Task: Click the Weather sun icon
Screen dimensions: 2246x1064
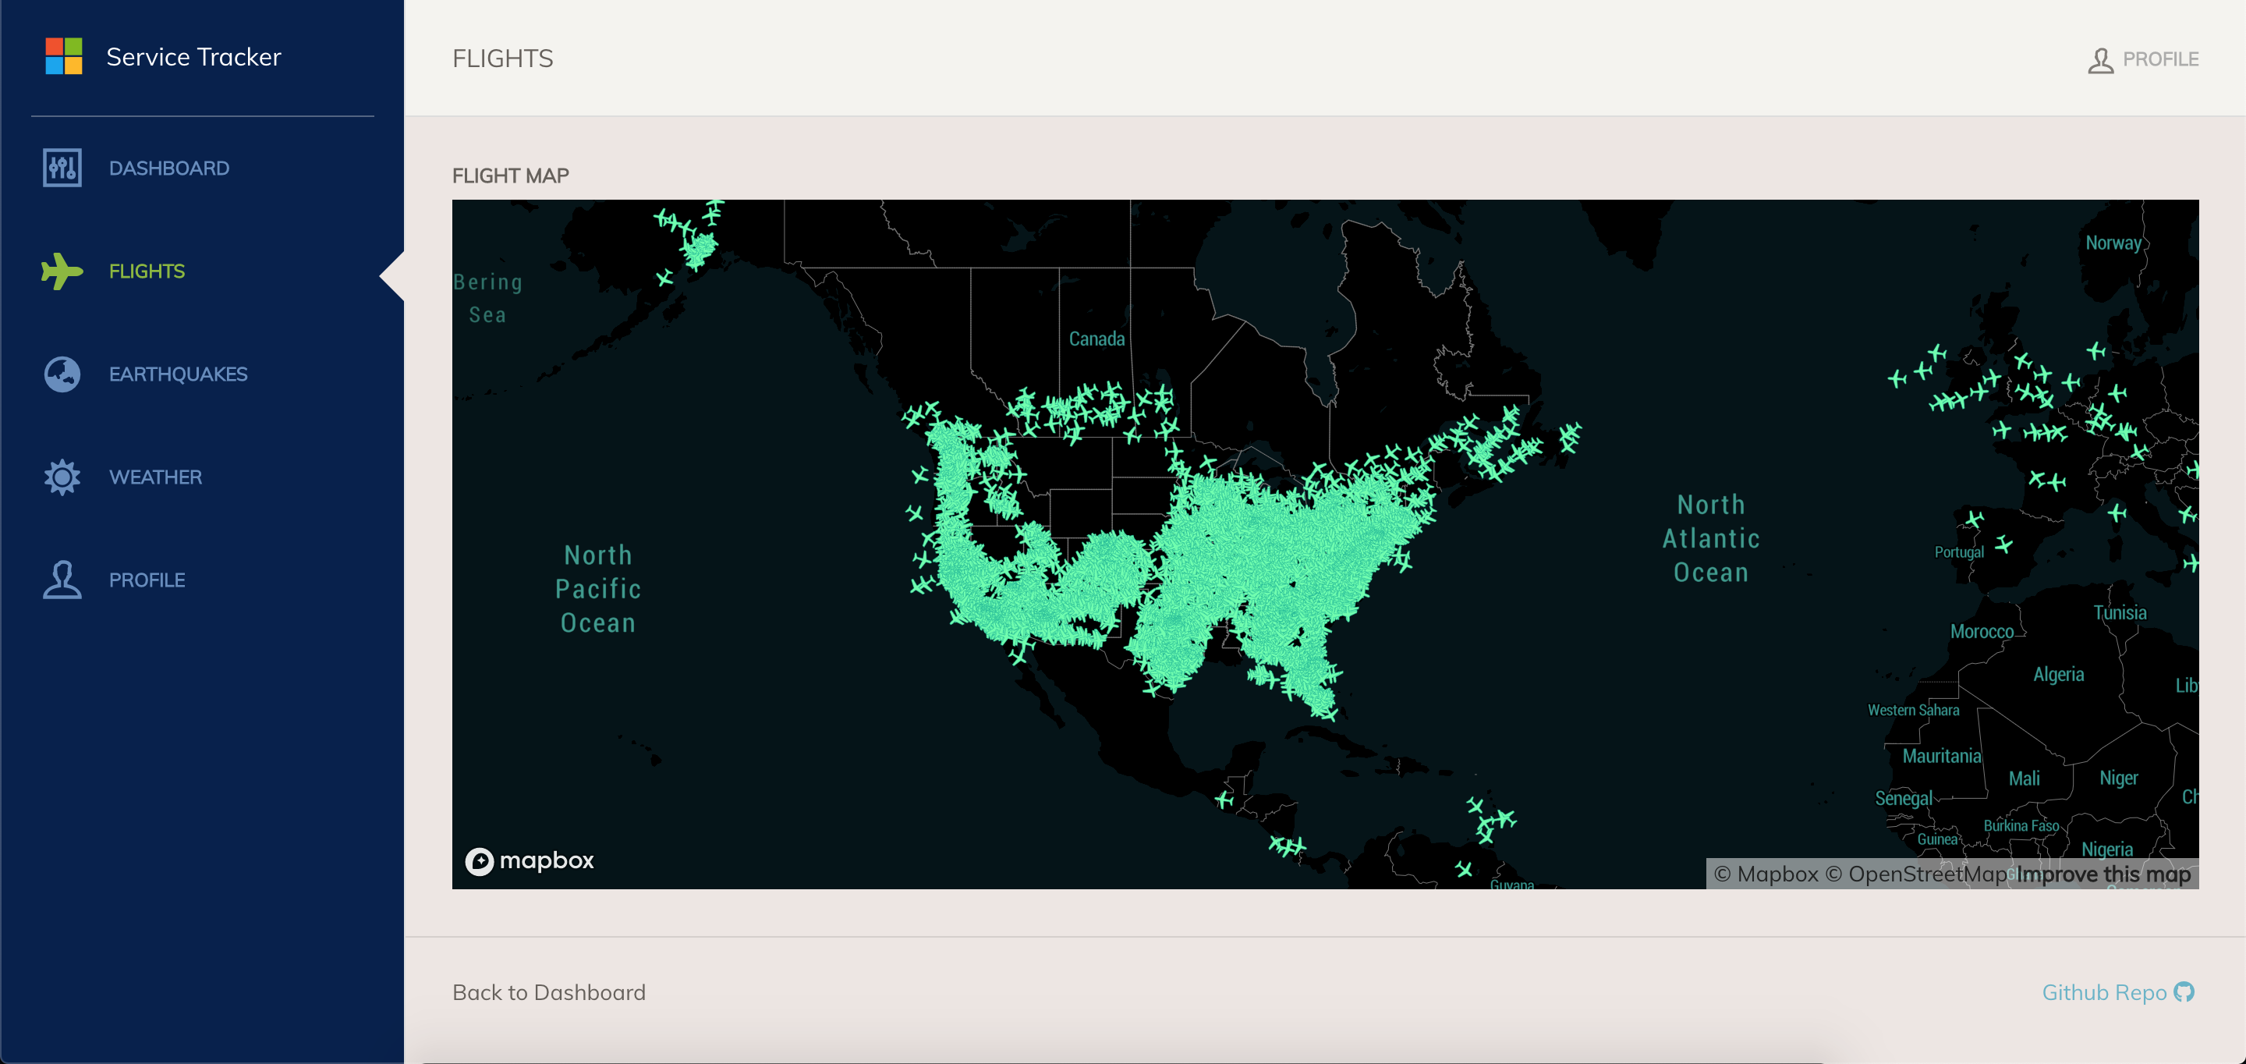Action: [x=62, y=477]
